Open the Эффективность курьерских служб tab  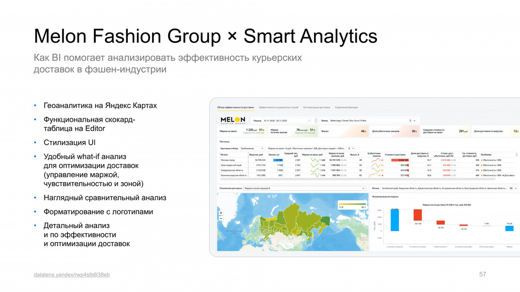279,107
